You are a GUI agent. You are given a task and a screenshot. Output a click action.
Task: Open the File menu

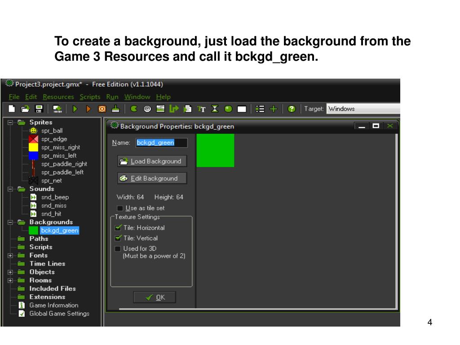coord(14,97)
